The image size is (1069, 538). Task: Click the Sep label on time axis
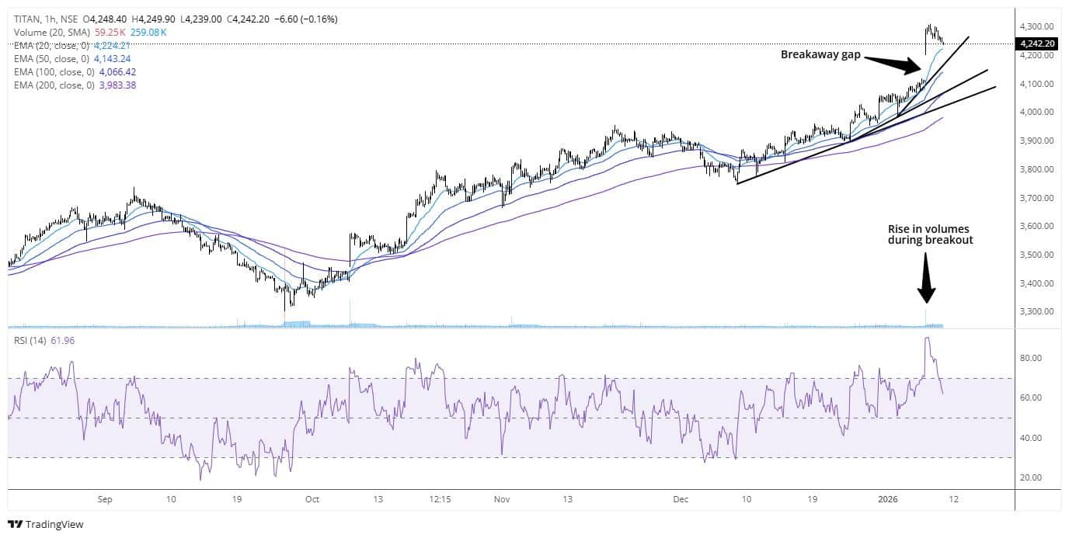[x=106, y=499]
